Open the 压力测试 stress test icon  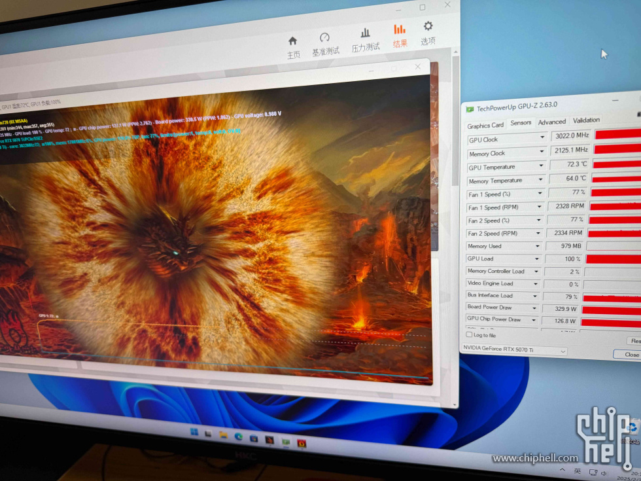pos(366,33)
